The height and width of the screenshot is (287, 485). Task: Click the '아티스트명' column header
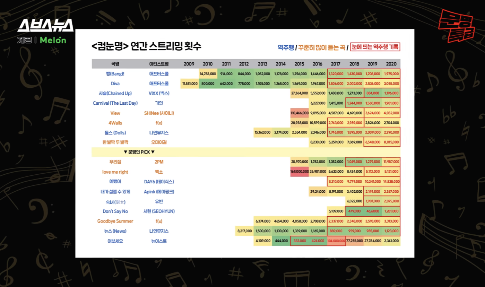(x=159, y=64)
